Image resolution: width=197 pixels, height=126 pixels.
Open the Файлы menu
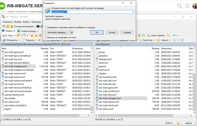[26, 22]
